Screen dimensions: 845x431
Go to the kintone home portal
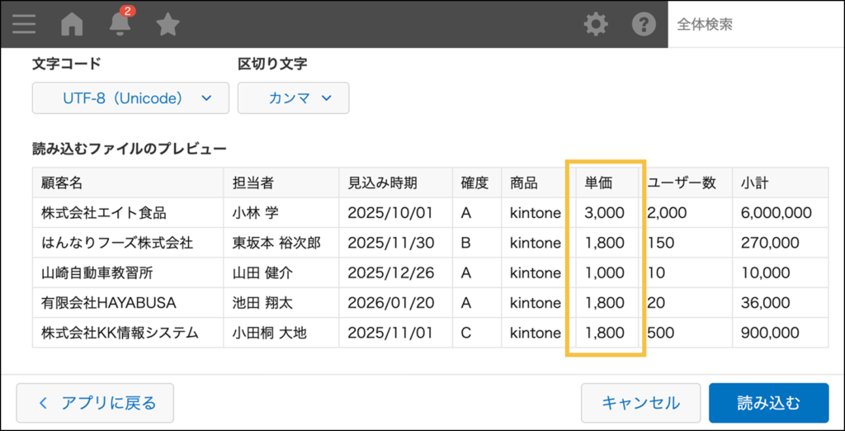coord(73,25)
